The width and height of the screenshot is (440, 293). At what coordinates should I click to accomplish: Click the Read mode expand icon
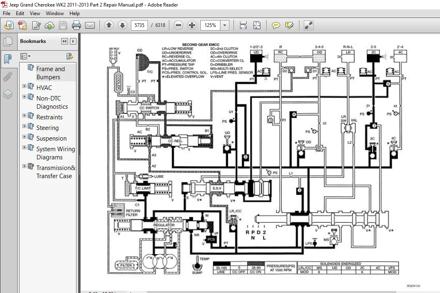click(308, 25)
